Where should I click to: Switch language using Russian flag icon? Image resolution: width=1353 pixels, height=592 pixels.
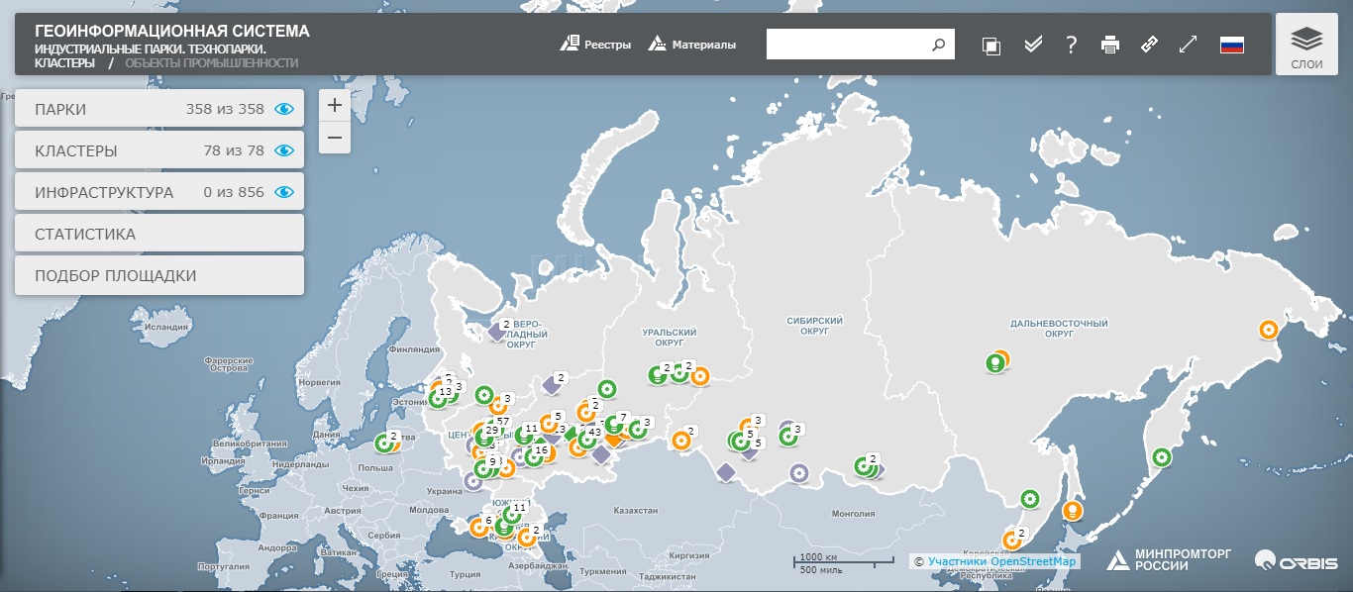point(1231,45)
